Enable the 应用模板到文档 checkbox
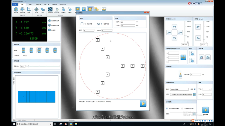Viewport: 225px width, 126px height. click(x=183, y=108)
